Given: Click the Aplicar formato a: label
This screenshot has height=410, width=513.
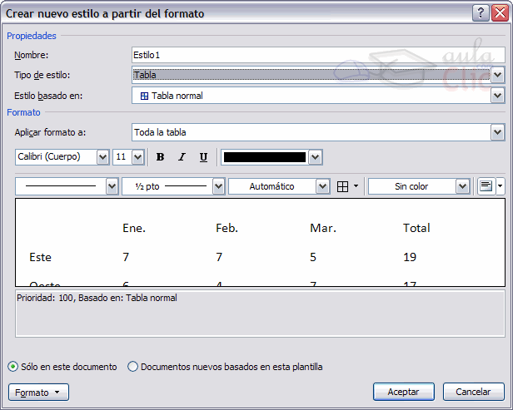Looking at the screenshot, I should [50, 132].
